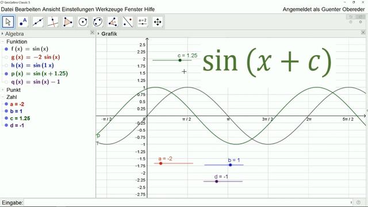Open the Einstellungen menu

tap(78, 9)
